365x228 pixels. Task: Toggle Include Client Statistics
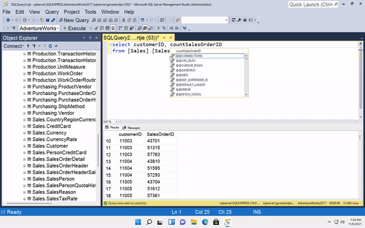pyautogui.click(x=132, y=28)
